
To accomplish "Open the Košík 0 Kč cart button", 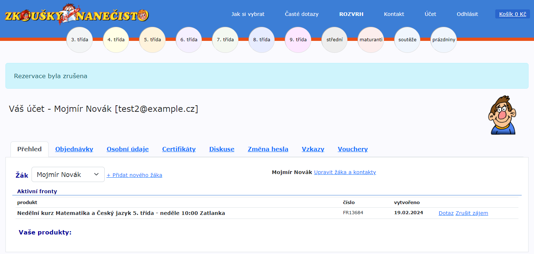I will (x=512, y=14).
